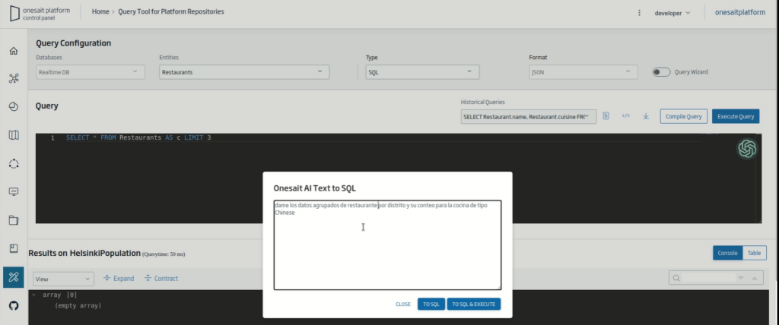
Task: Click the Query Configuration heading
Action: (74, 43)
